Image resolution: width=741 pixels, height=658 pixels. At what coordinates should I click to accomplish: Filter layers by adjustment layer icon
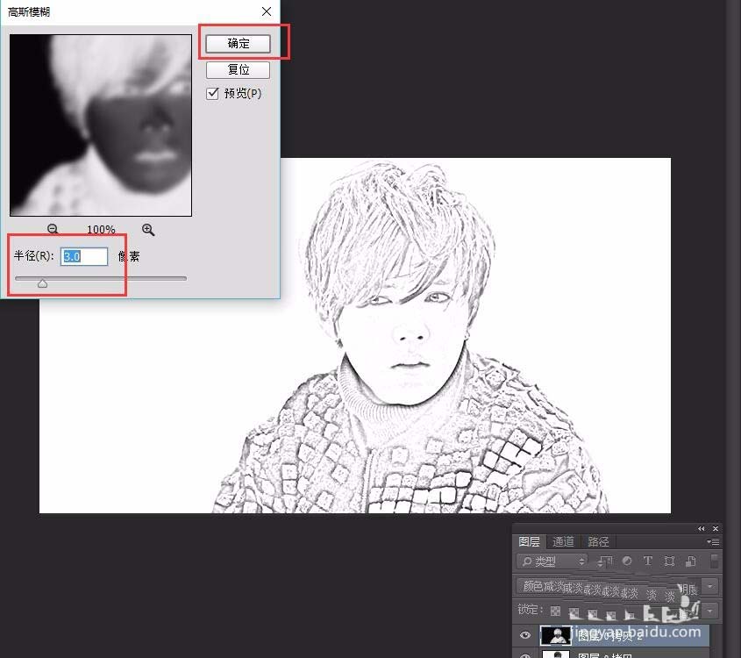click(x=627, y=561)
